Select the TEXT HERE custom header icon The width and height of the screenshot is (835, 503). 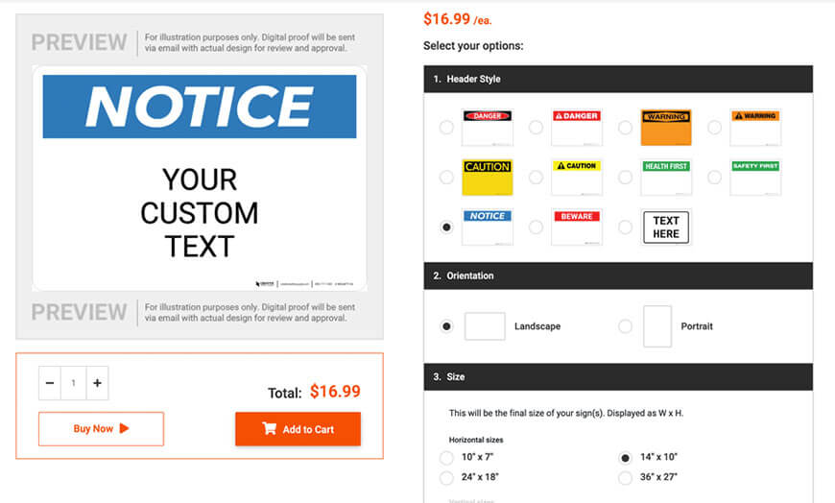666,228
